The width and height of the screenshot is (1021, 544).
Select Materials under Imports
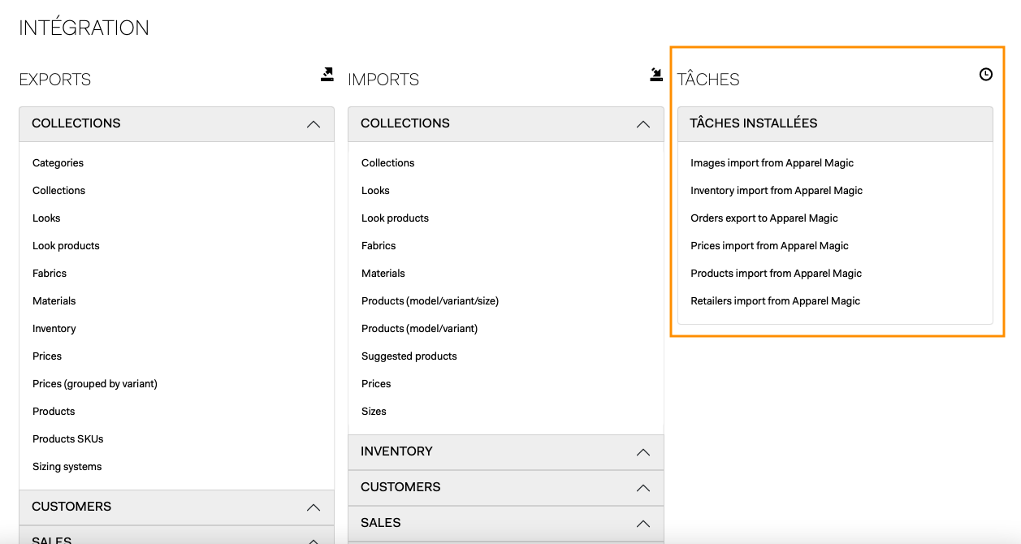383,274
